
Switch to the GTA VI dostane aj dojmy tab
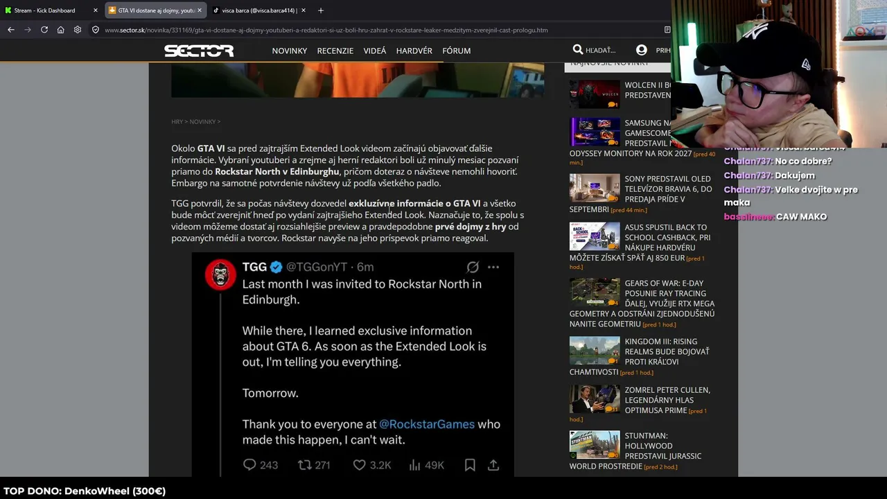point(156,10)
